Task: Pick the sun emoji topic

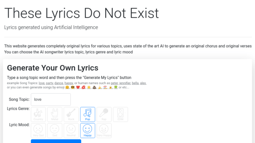Action: [x=89, y=87]
